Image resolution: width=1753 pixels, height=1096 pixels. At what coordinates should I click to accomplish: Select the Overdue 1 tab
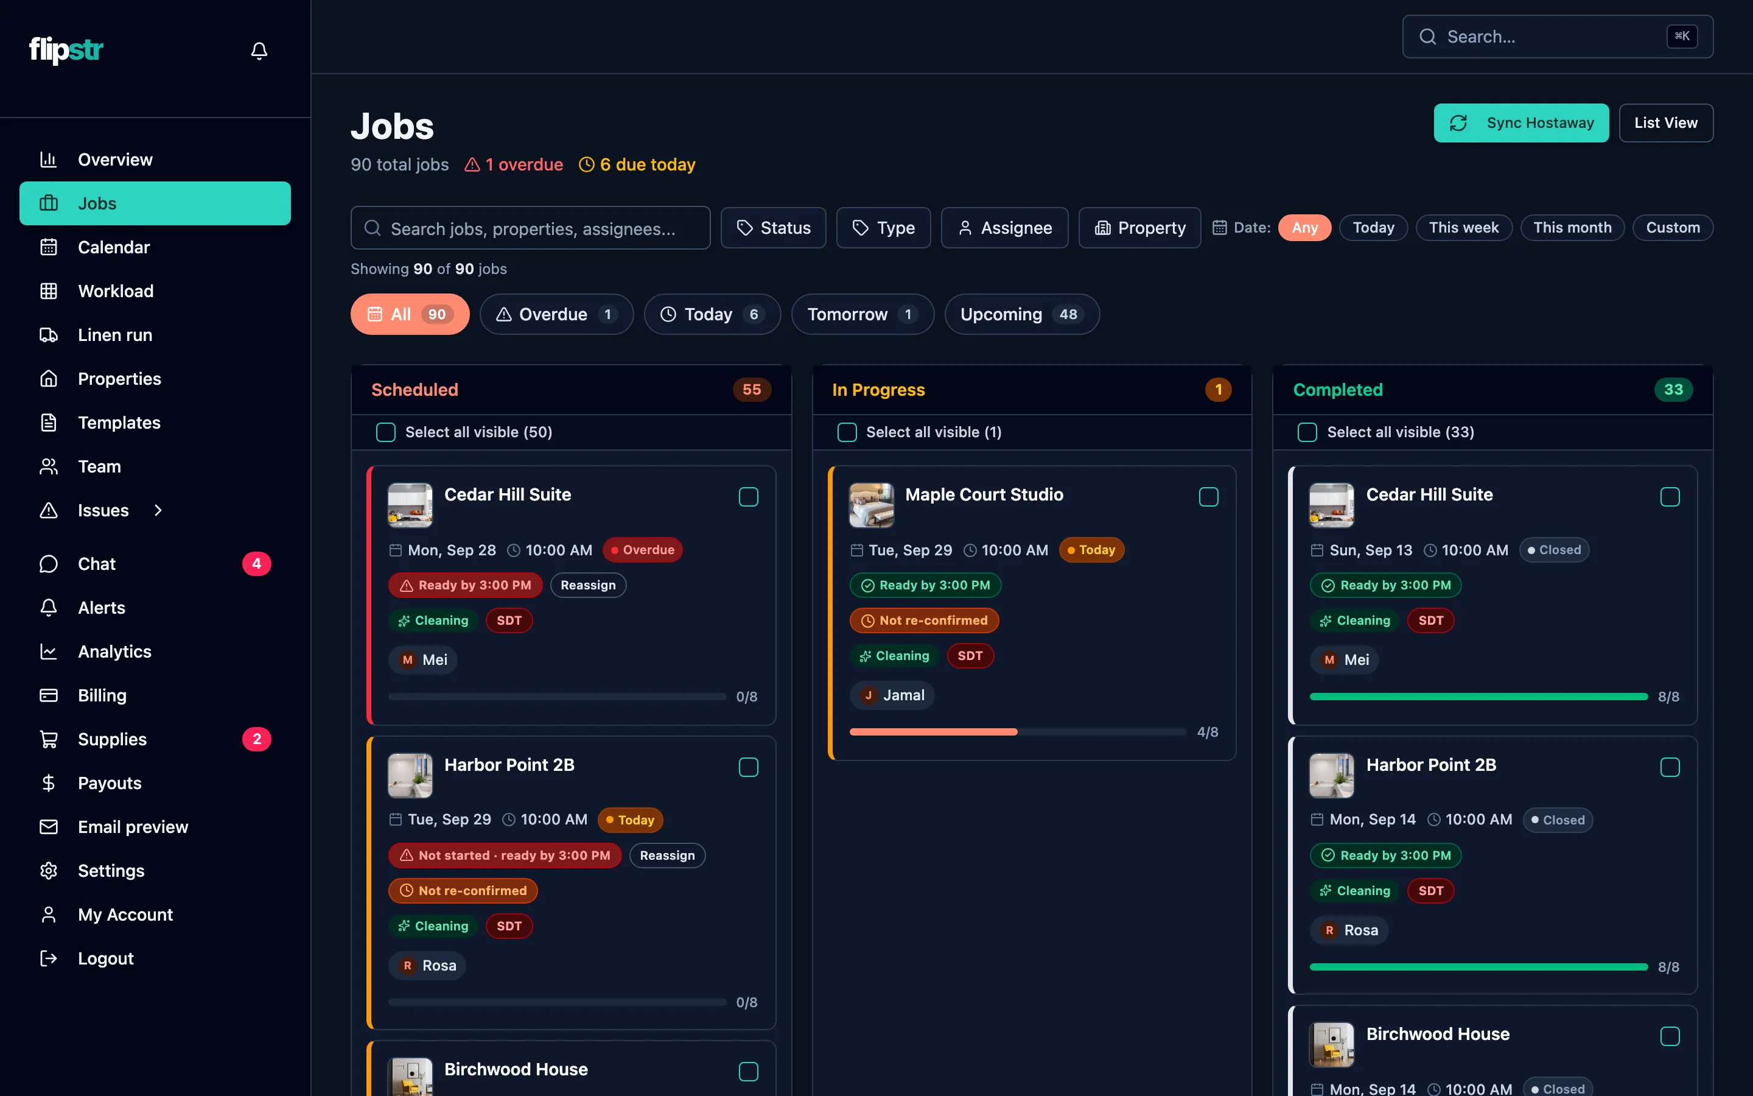pos(556,314)
